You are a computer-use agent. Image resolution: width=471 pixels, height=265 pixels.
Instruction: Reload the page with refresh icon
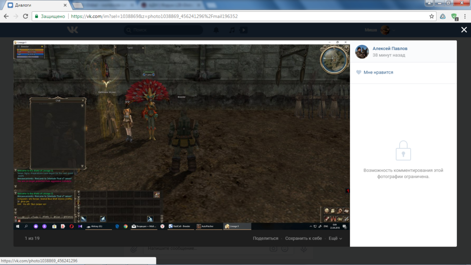pos(26,16)
